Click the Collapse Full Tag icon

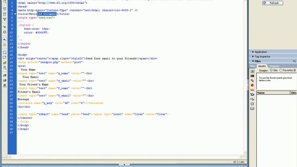click(5, 9)
